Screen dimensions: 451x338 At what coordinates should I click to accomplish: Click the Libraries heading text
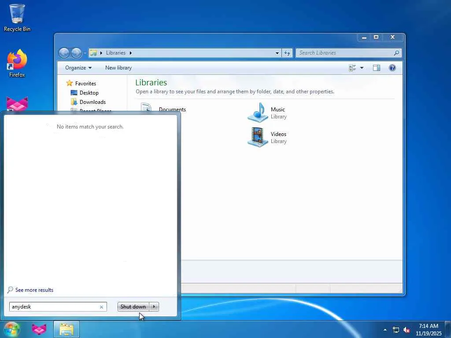point(151,82)
